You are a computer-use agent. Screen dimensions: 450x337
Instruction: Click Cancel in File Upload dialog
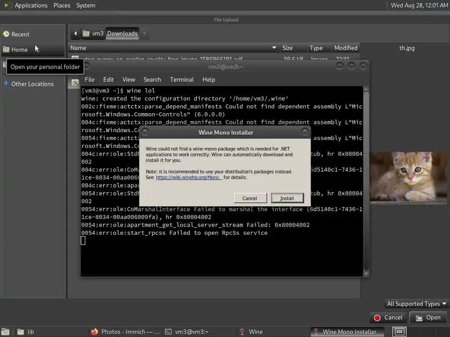coord(388,318)
